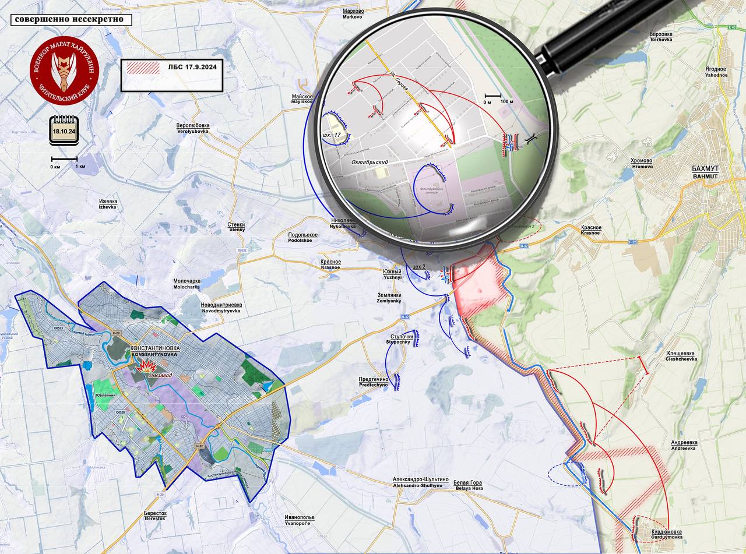
Task: Click the Ступочки village label
Action: coord(402,337)
